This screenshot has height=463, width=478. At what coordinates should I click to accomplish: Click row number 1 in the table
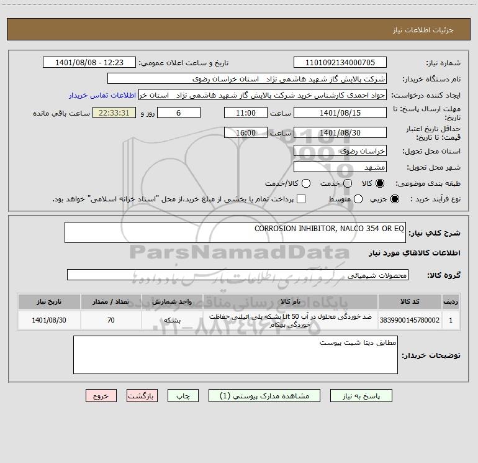point(451,320)
